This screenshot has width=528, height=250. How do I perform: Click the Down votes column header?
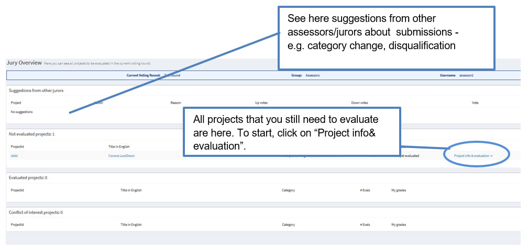point(360,103)
